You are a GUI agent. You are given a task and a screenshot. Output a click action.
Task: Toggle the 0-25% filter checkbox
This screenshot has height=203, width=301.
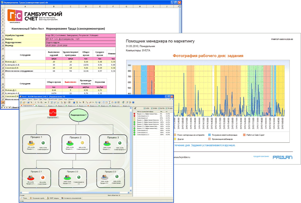click(x=144, y=109)
